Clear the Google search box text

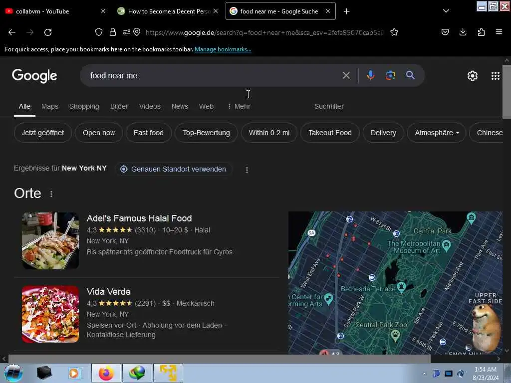pyautogui.click(x=346, y=76)
